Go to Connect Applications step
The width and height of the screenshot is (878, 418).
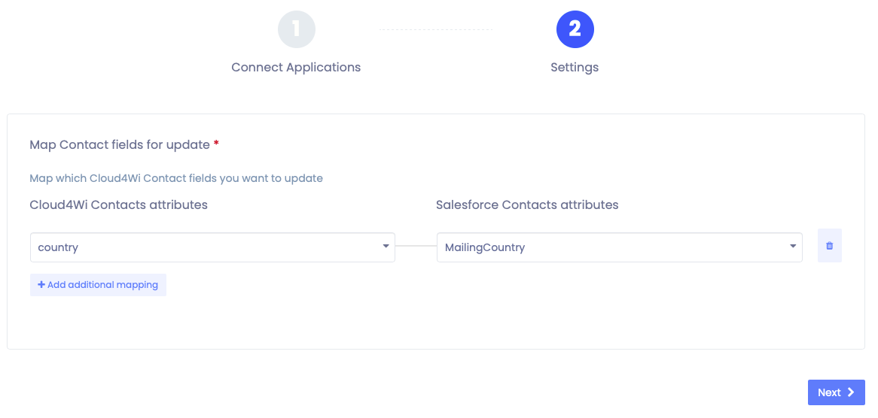(x=296, y=67)
